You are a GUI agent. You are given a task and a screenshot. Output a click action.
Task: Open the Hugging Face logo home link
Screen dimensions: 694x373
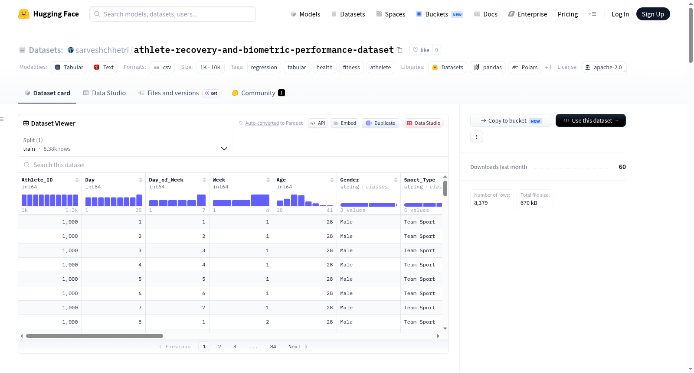[x=49, y=14]
